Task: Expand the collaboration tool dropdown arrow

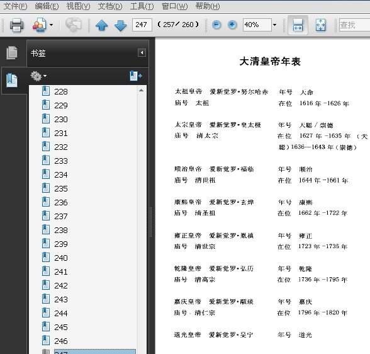Action: (51, 25)
